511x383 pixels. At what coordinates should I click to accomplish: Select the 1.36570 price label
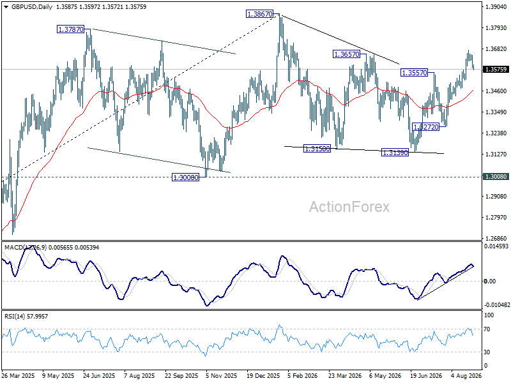(x=346, y=54)
